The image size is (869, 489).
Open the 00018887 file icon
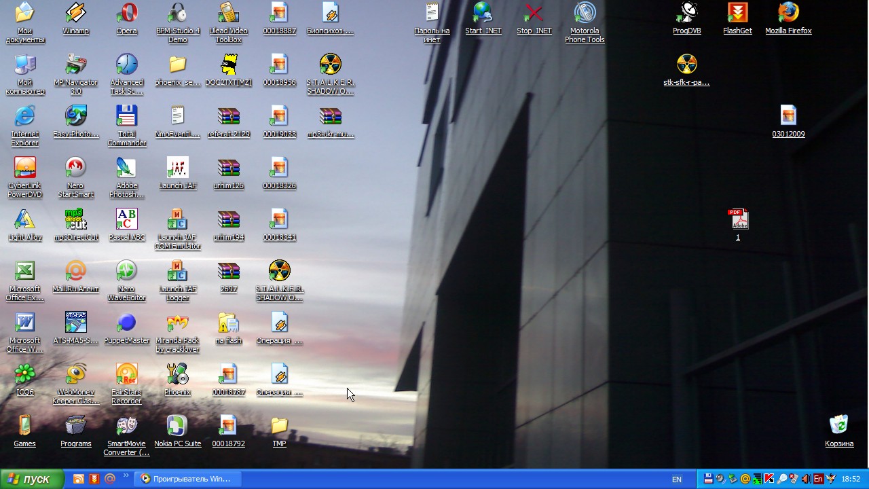pyautogui.click(x=279, y=18)
